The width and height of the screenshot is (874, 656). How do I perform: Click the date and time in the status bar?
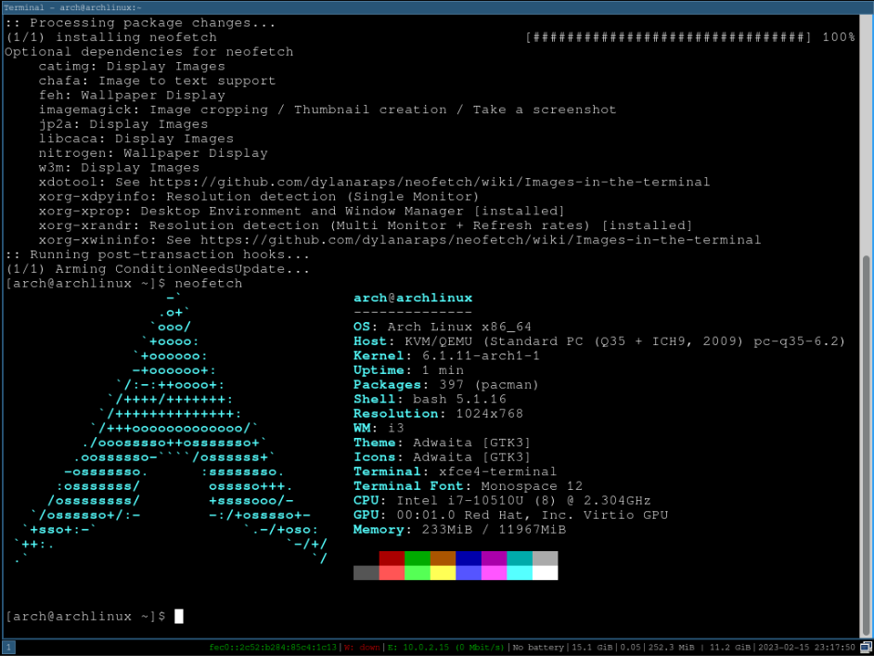click(806, 647)
